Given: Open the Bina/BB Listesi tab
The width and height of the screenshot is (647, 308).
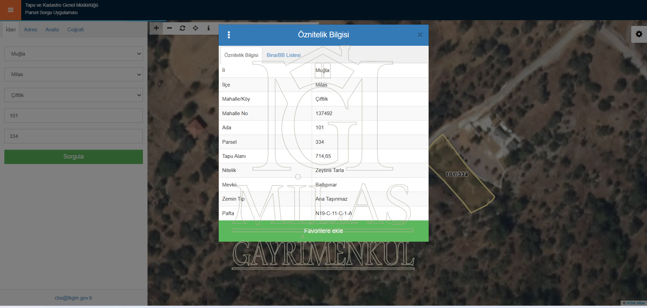Looking at the screenshot, I should (x=283, y=55).
